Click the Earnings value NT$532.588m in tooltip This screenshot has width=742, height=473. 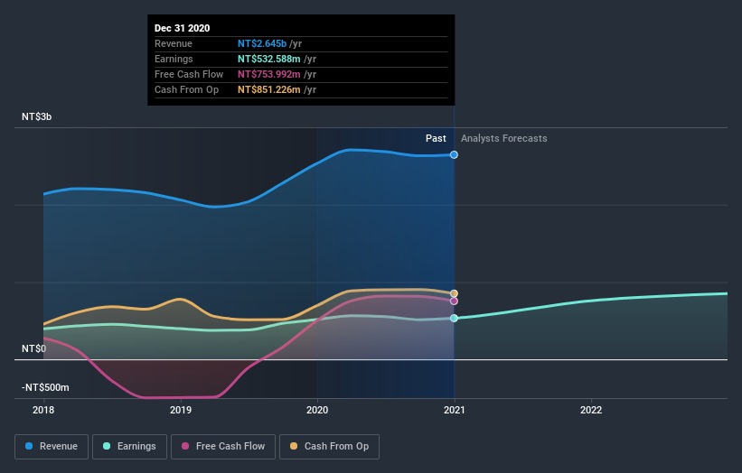click(x=268, y=59)
